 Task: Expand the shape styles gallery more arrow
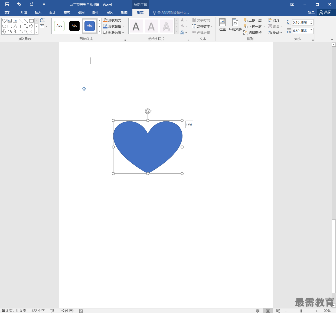click(100, 32)
